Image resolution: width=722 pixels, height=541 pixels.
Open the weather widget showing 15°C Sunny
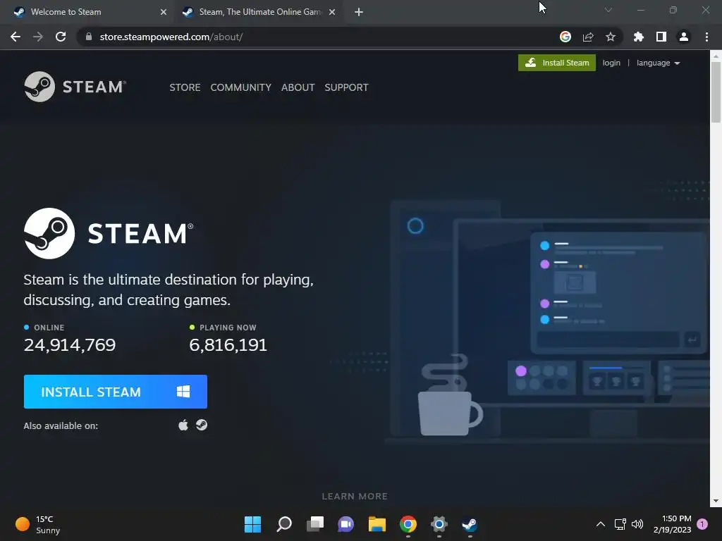pyautogui.click(x=38, y=524)
